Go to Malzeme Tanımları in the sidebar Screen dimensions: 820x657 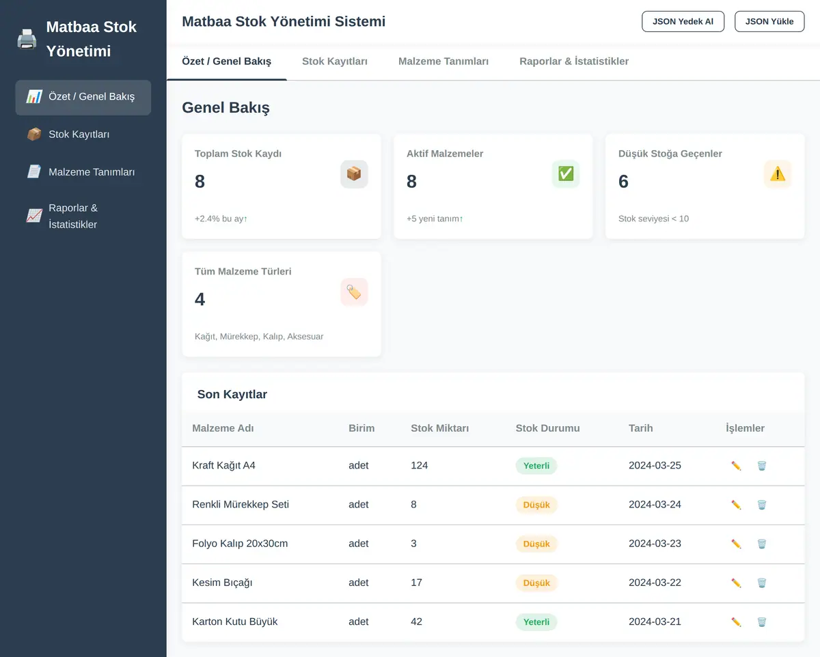click(83, 172)
